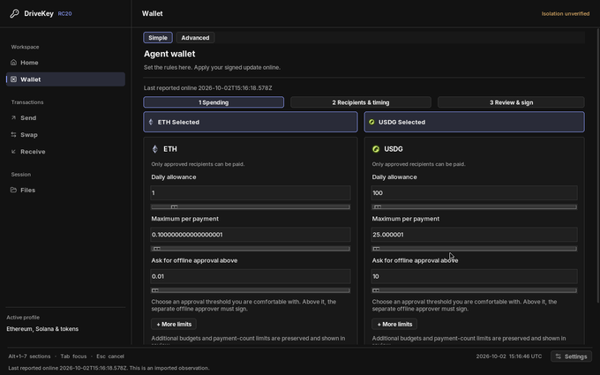Click the 15:16:46 UTC clock in status bar

click(x=525, y=356)
